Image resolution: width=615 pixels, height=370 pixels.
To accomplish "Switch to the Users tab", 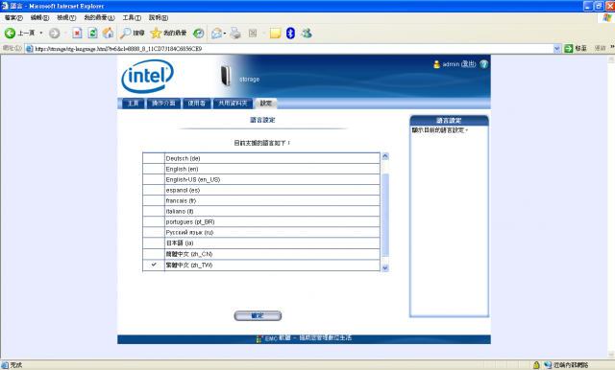I will [196, 104].
